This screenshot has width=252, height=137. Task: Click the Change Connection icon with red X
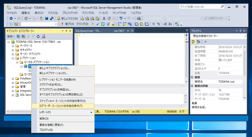tap(16, 24)
